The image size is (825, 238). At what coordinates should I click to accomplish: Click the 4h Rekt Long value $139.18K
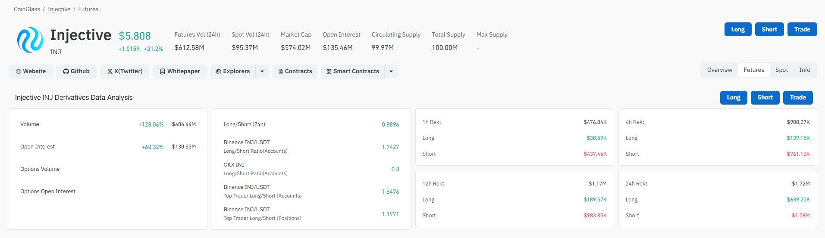pyautogui.click(x=798, y=138)
